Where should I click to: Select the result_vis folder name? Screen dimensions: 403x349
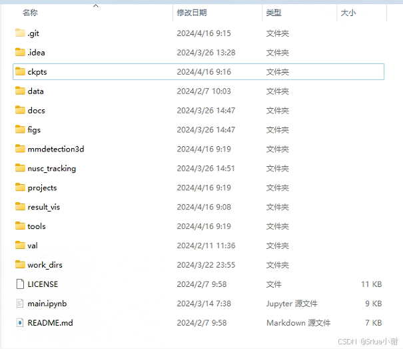pos(44,207)
